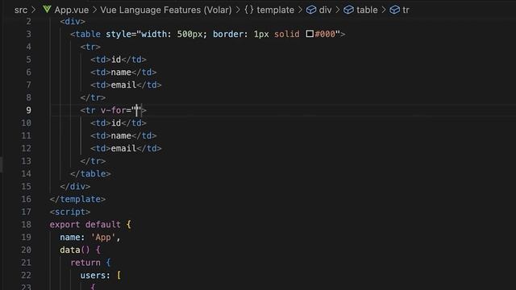516x290 pixels.
Task: Click the 'users:' property
Action: click(x=95, y=275)
